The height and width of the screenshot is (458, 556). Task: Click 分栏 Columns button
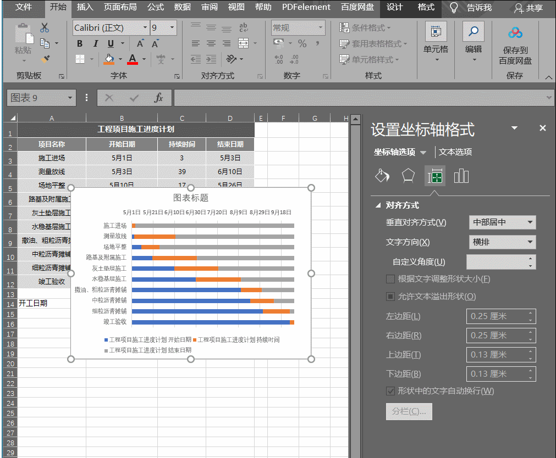[x=409, y=412]
